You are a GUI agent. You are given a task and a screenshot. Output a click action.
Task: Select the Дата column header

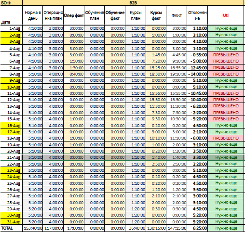coord(11,15)
